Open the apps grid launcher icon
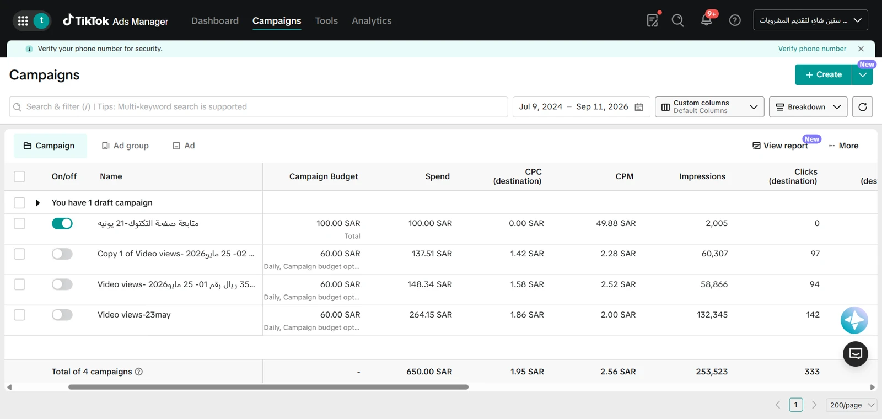 23,21
